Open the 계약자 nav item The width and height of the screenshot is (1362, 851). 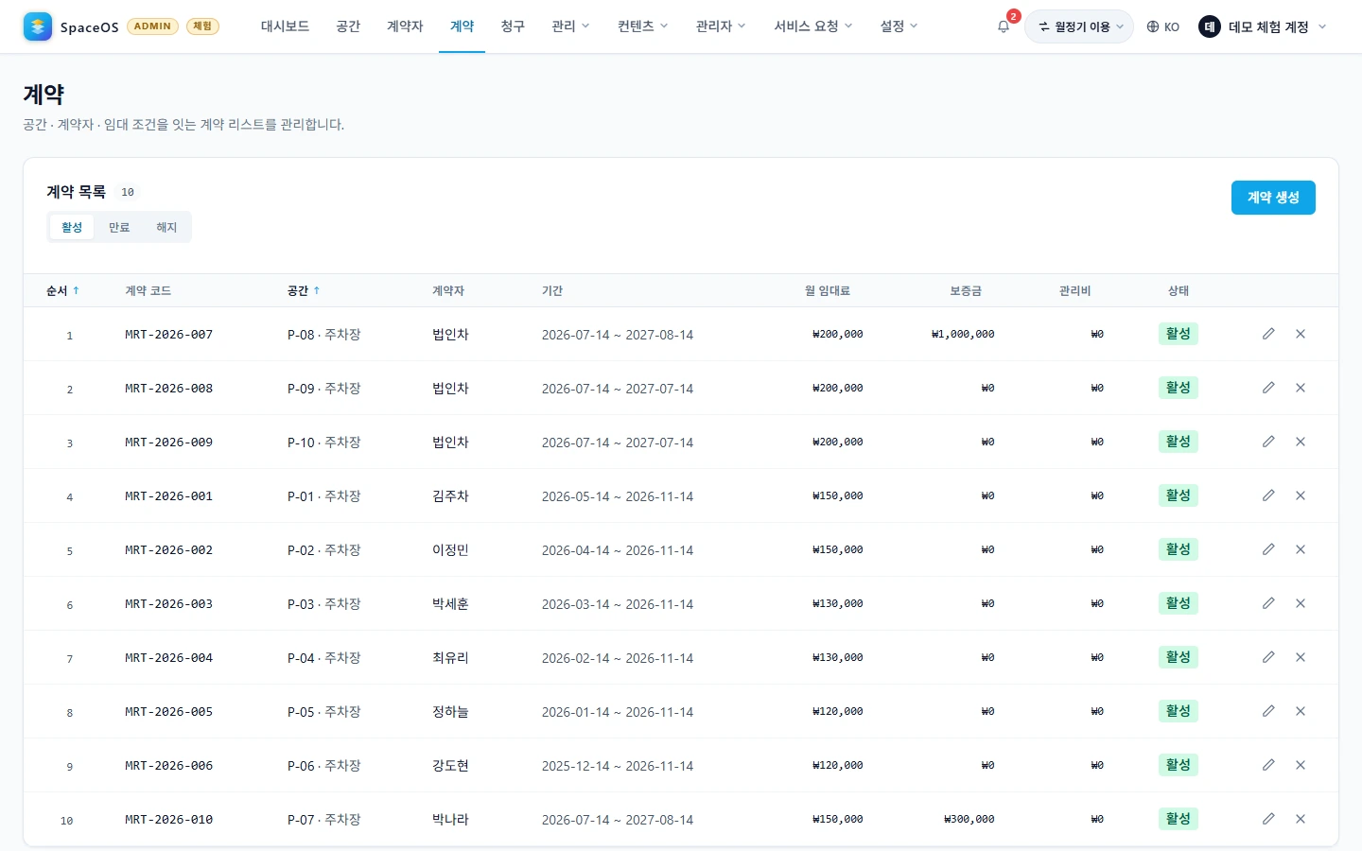[x=405, y=26]
